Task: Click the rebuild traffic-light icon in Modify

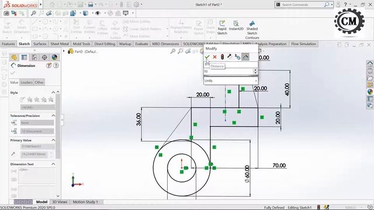Action: click(x=222, y=57)
